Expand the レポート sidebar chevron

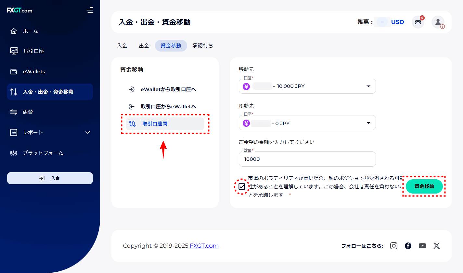pos(87,132)
